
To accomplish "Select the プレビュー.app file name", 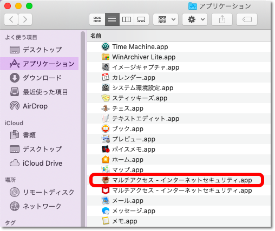I will pyautogui.click(x=134, y=139).
